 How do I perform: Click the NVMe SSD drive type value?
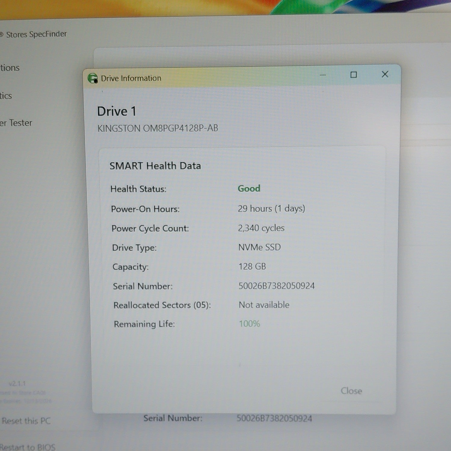259,247
